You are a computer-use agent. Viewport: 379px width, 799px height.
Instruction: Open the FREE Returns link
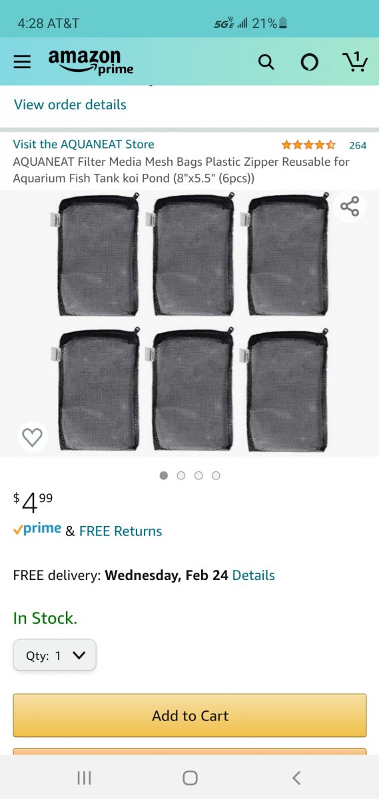(121, 531)
